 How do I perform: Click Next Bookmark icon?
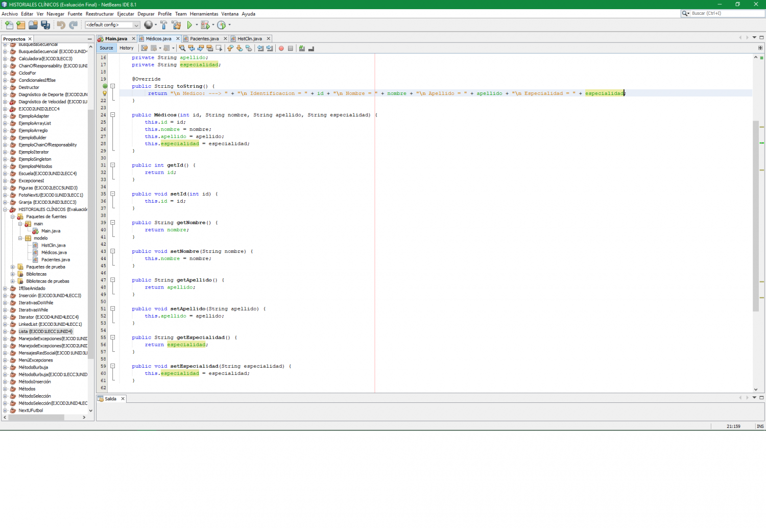[x=240, y=48]
